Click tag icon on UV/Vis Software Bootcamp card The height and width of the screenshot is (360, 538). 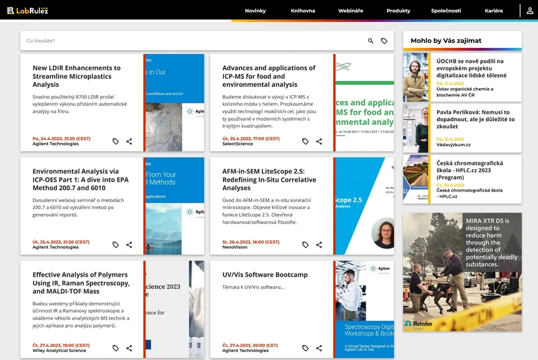click(305, 348)
